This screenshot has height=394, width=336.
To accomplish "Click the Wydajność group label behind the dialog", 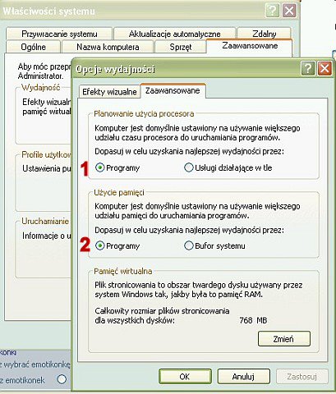I will coord(40,88).
